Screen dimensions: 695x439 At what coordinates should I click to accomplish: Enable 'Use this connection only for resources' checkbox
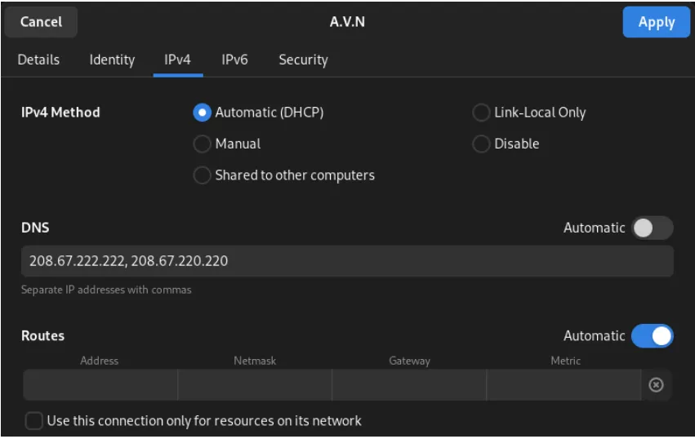pos(34,421)
